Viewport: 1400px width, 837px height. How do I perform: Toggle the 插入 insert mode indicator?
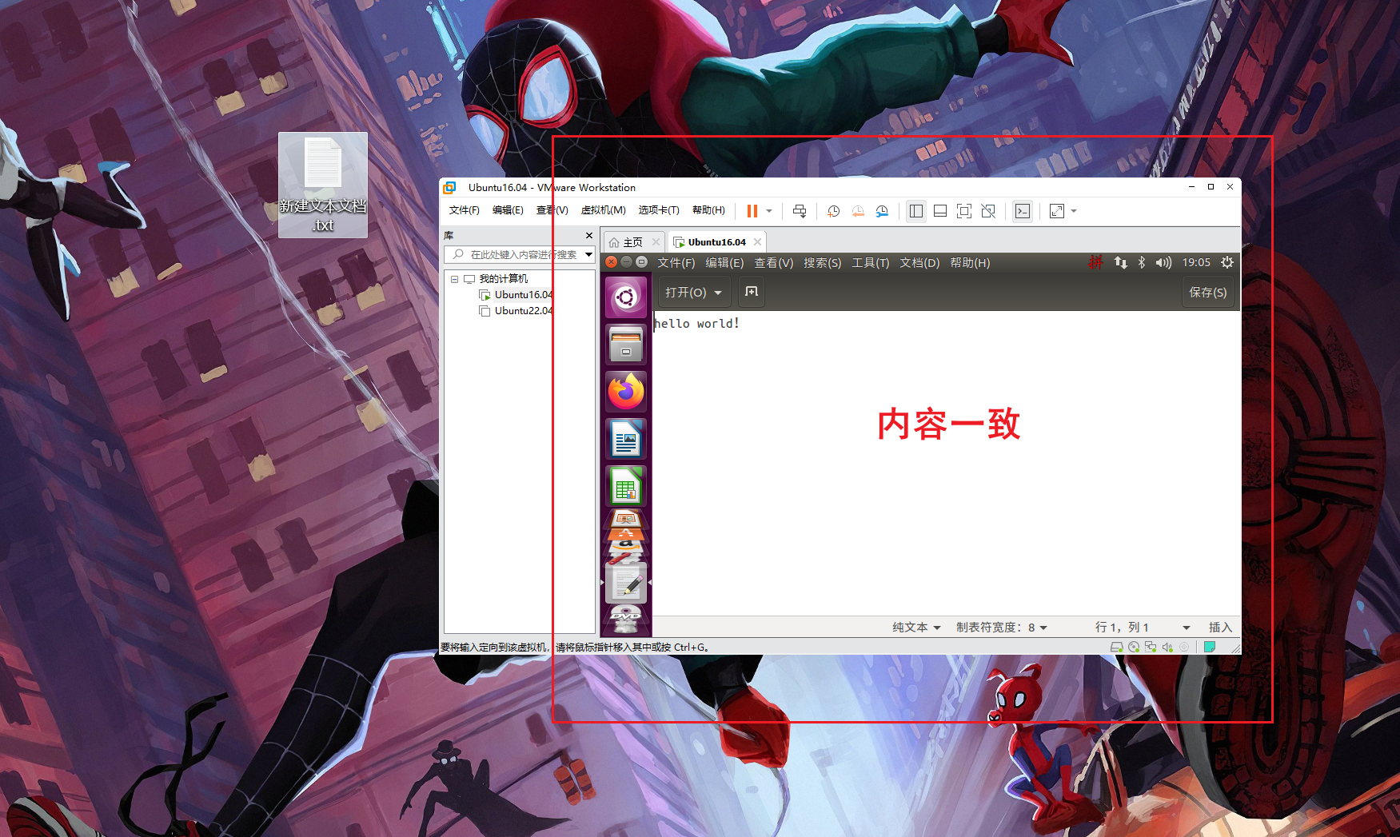click(1220, 628)
